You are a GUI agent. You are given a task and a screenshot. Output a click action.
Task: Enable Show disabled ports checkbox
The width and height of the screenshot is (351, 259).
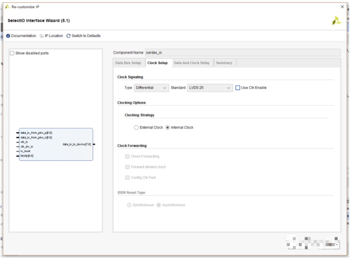(x=12, y=53)
